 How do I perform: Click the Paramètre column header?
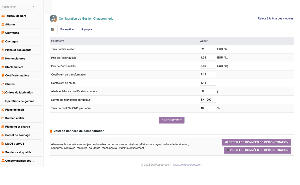click(57, 41)
